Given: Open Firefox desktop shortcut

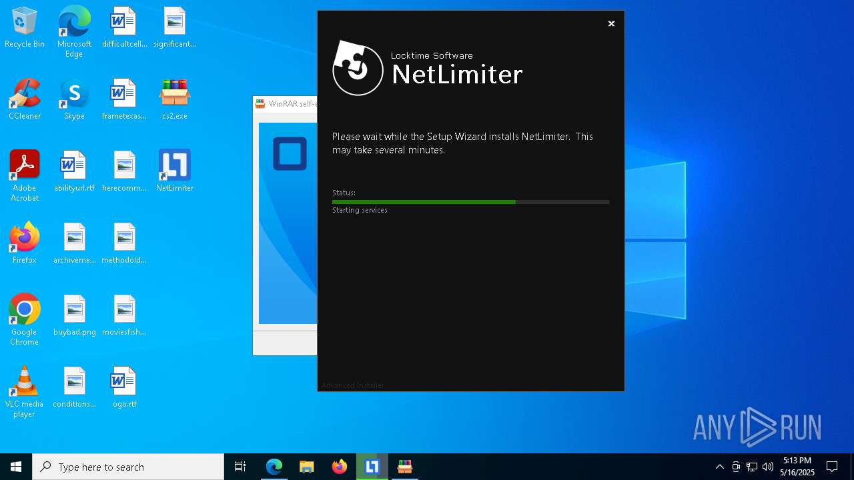Looking at the screenshot, I should pyautogui.click(x=25, y=244).
